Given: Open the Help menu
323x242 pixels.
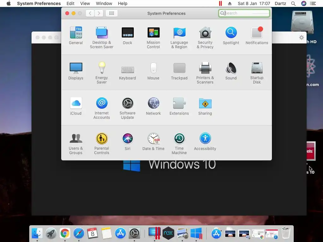Looking at the screenshot, I should point(123,3).
